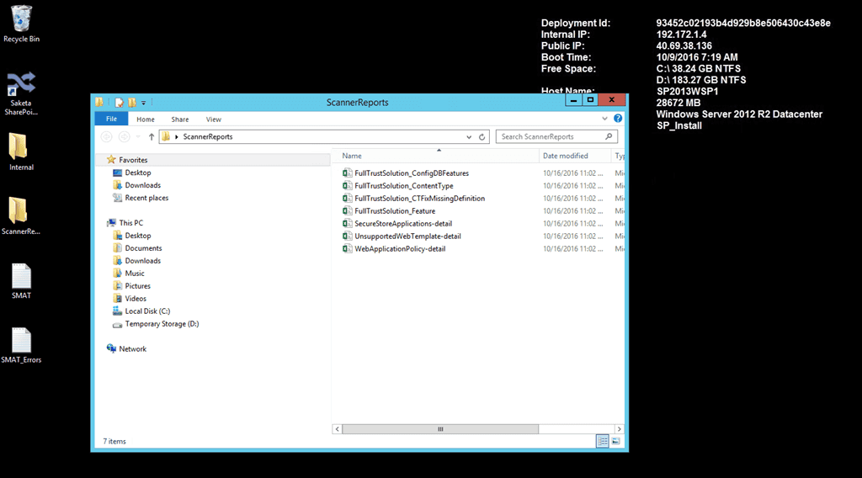Refresh the ScannerReports folder
862x478 pixels.
482,137
